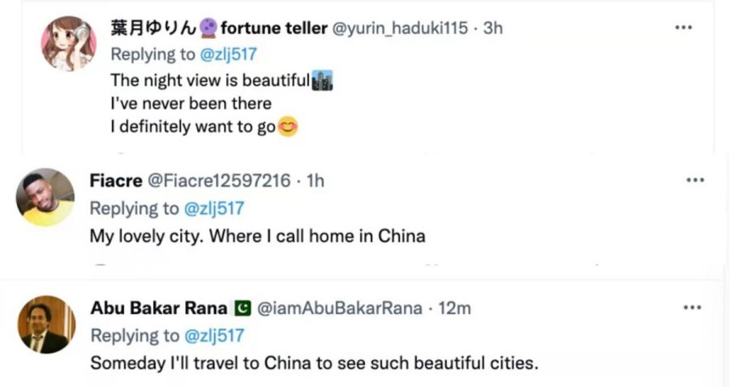The width and height of the screenshot is (730, 387).
Task: Click the 12m timestamp on Abu Bakar's reply
Action: pos(454,308)
